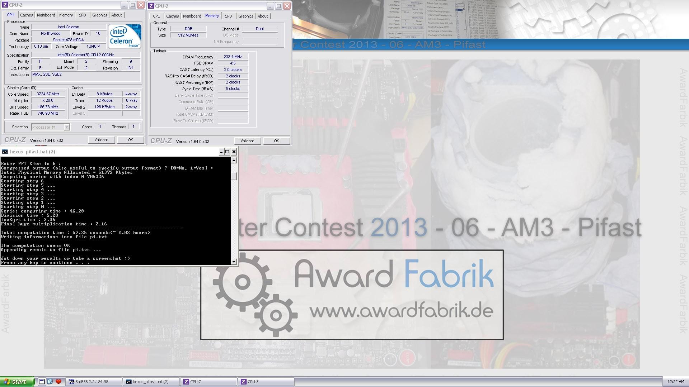Select CPU tab in left CPU-Z window
The height and width of the screenshot is (387, 689).
coord(10,15)
